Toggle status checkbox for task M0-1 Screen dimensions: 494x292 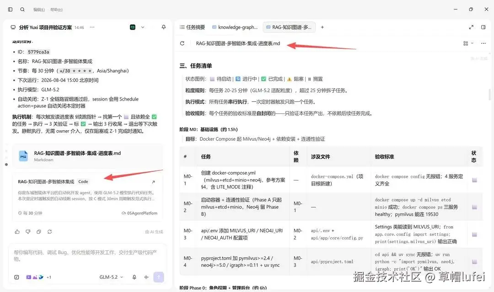coord(474,180)
